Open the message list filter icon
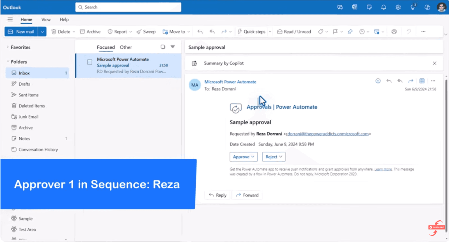This screenshot has width=449, height=242. (x=173, y=47)
